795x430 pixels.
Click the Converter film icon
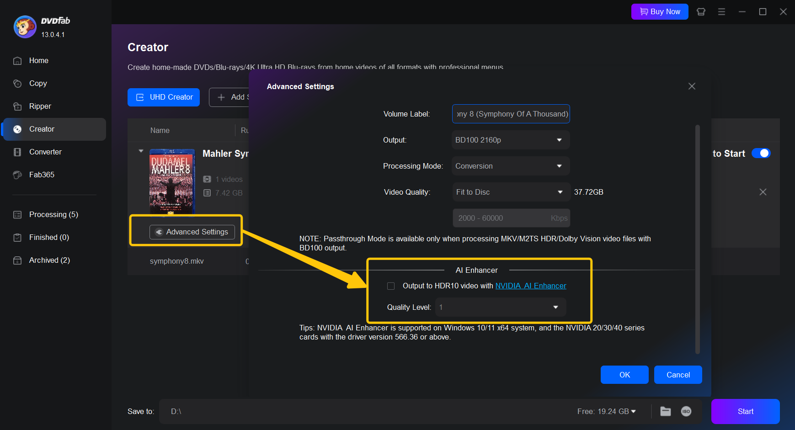tap(17, 152)
